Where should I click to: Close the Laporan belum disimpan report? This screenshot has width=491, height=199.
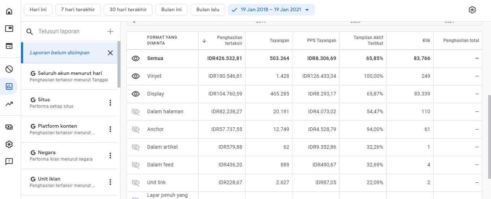click(x=110, y=53)
